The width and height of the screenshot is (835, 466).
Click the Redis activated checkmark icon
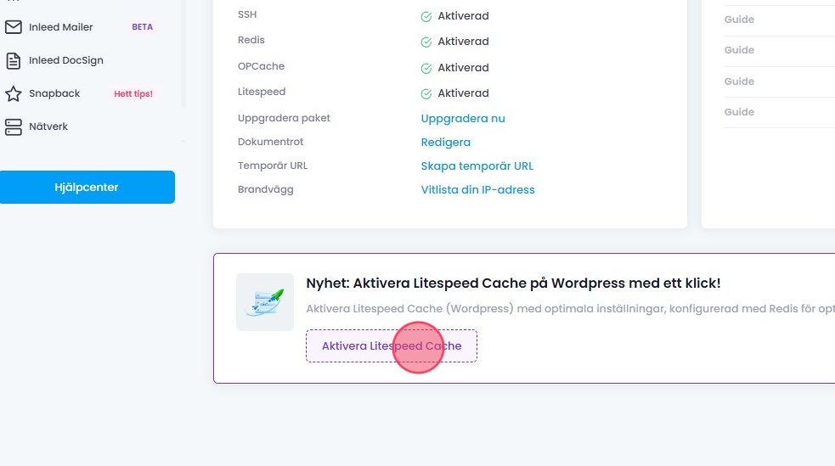pyautogui.click(x=426, y=42)
